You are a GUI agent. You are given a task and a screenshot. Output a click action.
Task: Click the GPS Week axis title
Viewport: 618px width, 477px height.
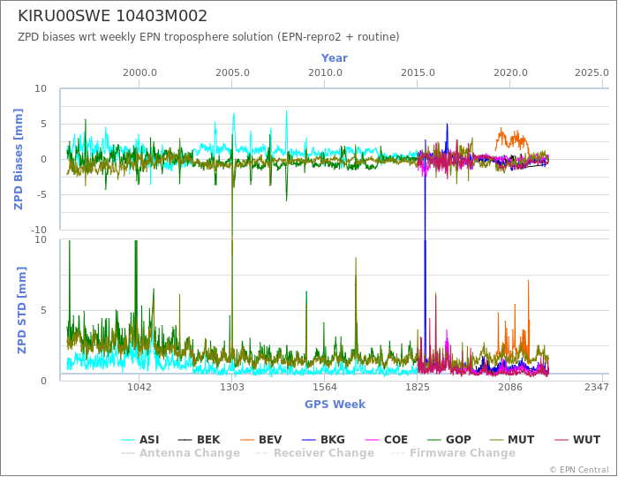[335, 404]
